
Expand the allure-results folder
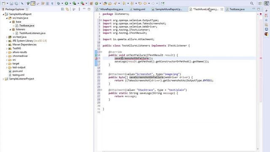point(7,52)
